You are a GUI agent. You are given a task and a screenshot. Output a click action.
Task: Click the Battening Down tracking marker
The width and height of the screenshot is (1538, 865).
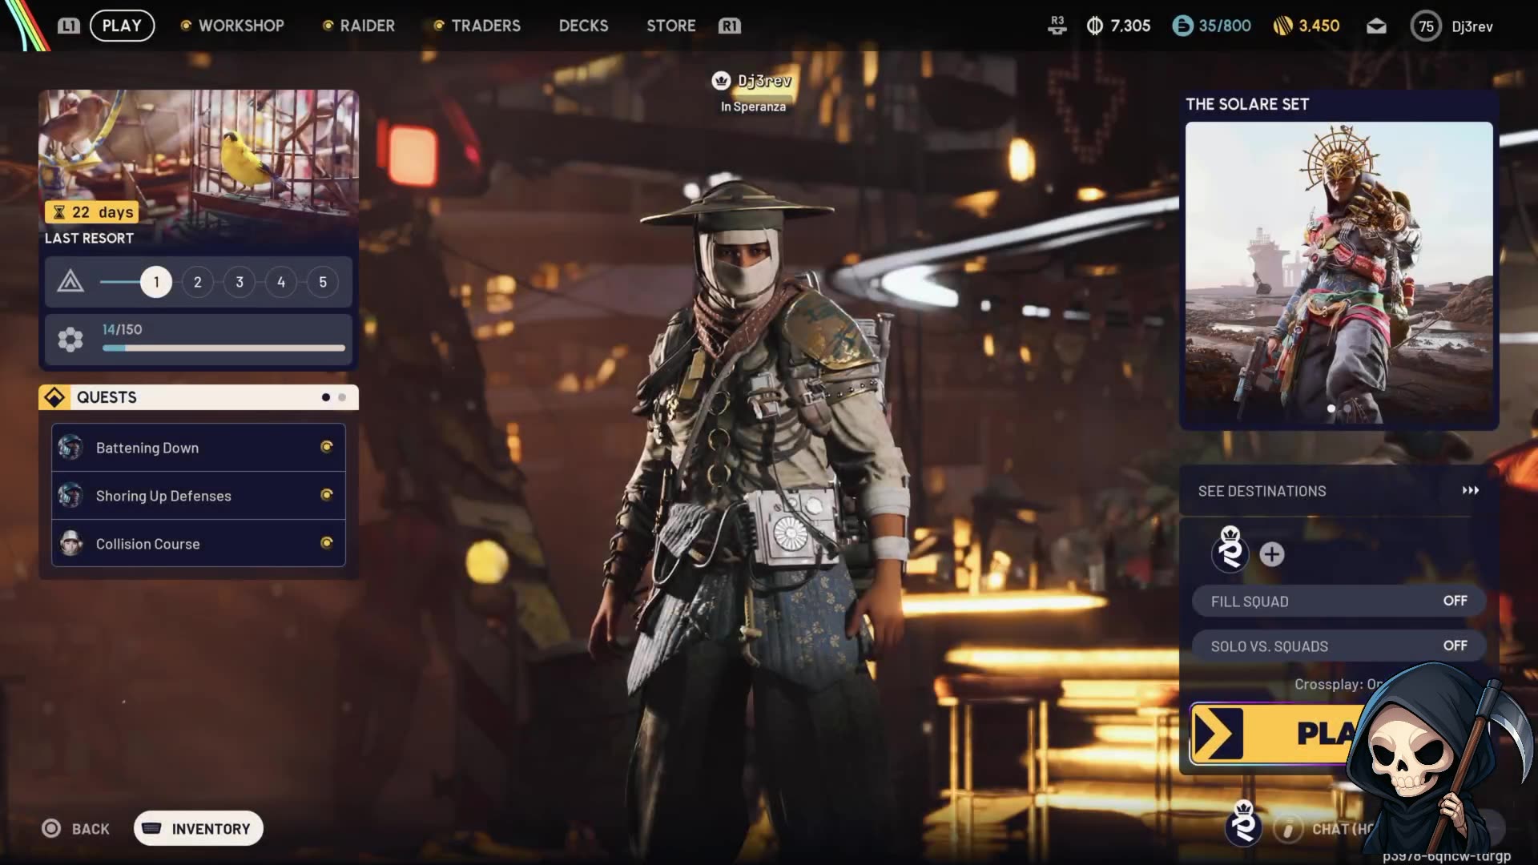pos(327,447)
